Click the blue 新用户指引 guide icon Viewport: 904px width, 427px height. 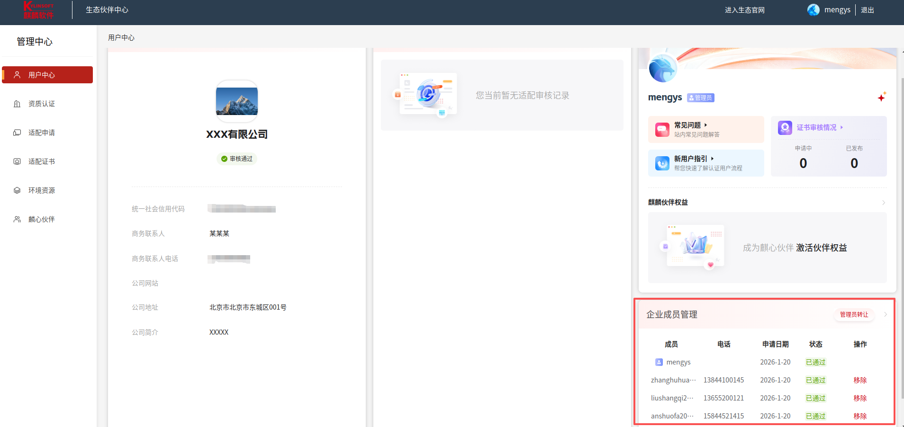(x=662, y=163)
